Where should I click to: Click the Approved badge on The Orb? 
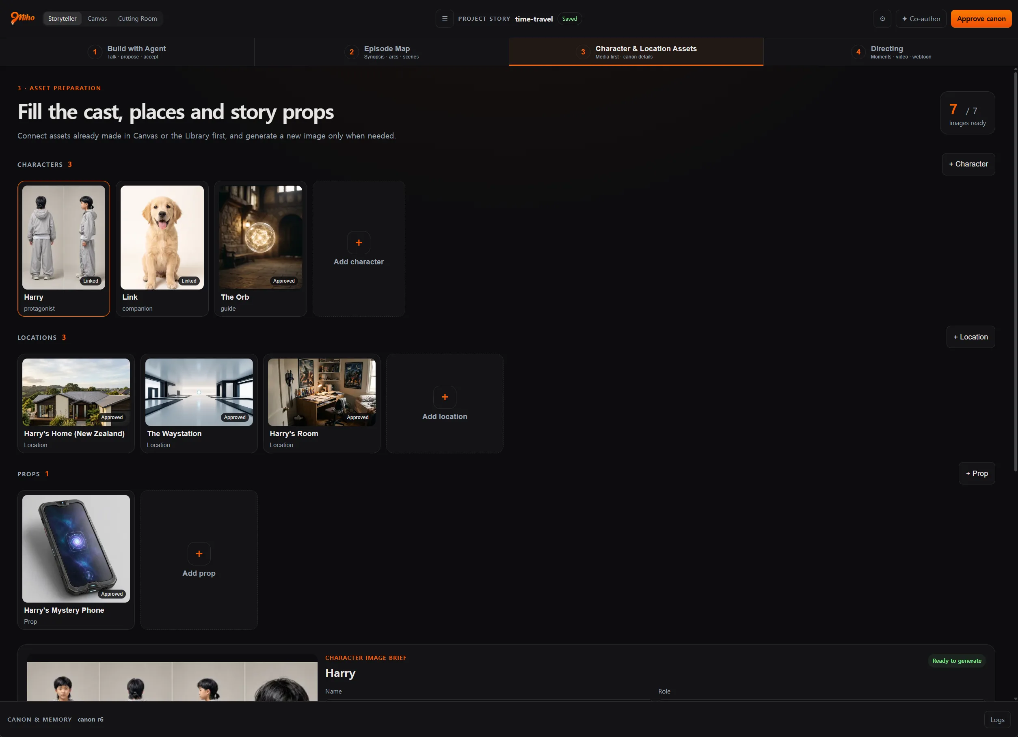pos(284,281)
